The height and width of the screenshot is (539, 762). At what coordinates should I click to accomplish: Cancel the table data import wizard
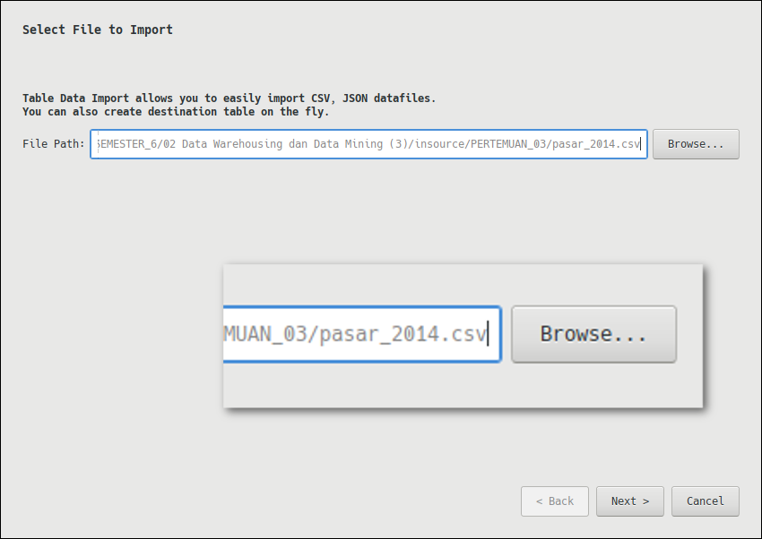[x=705, y=501]
